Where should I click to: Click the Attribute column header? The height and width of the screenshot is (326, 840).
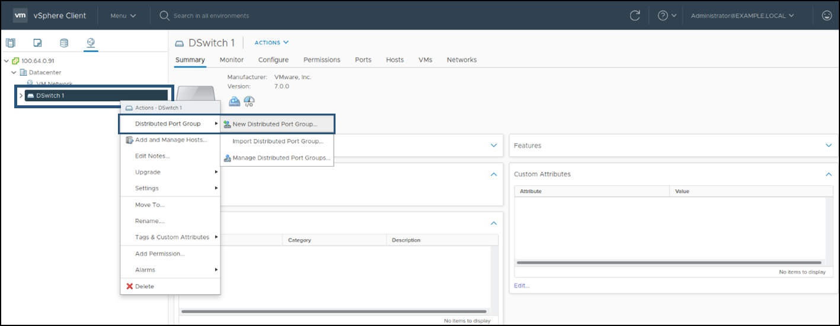coord(592,192)
